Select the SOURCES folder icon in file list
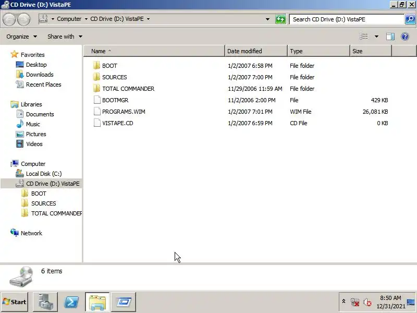The height and width of the screenshot is (313, 417). tap(97, 77)
